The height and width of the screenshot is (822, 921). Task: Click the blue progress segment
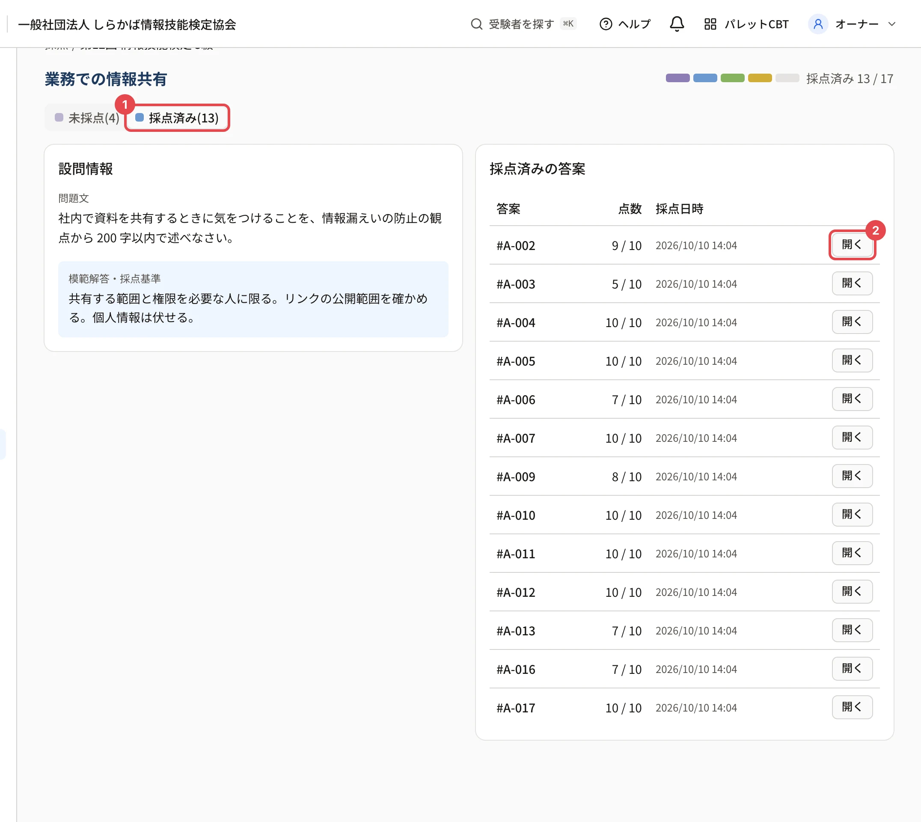pos(705,78)
